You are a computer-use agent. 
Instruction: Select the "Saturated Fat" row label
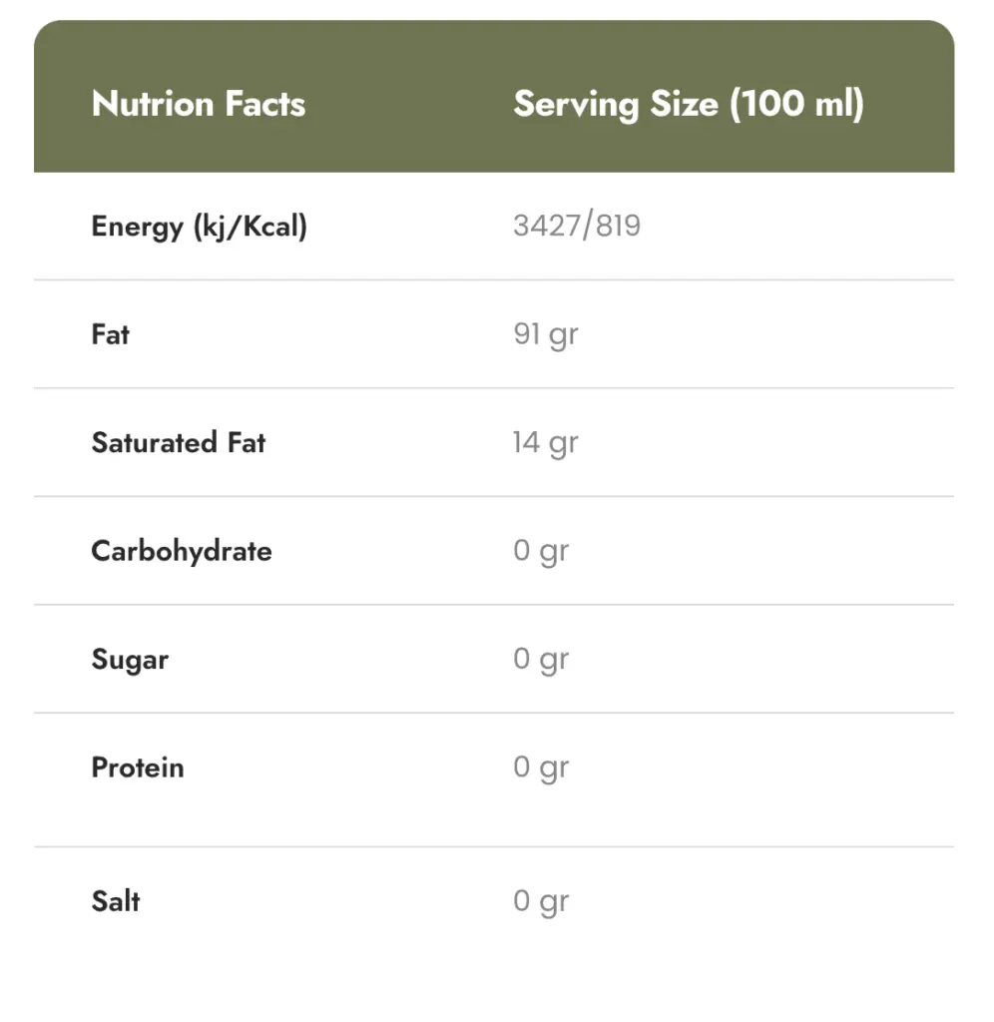pos(179,442)
